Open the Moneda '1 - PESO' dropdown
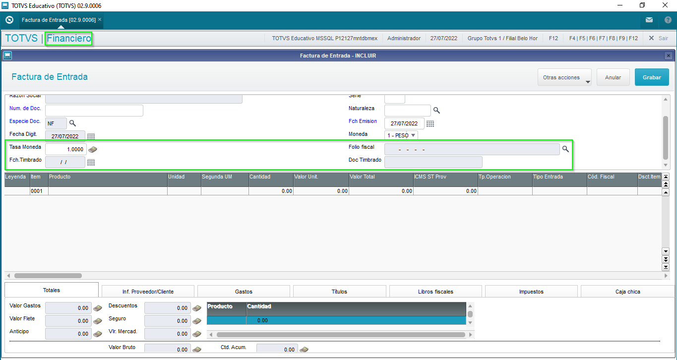This screenshot has height=360, width=677. [x=401, y=135]
